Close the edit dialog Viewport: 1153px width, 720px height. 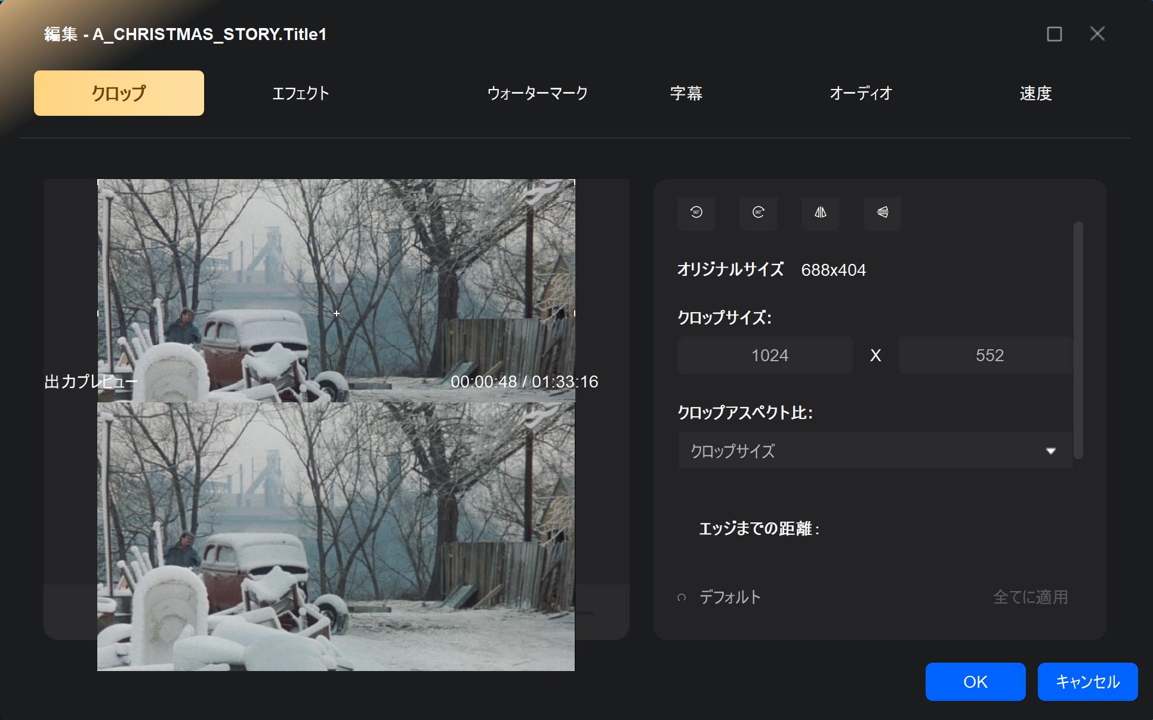[1097, 34]
